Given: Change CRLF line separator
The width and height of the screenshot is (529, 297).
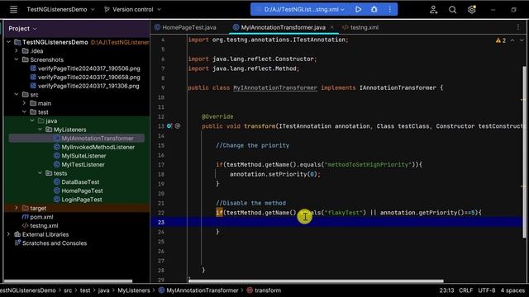Looking at the screenshot, I should click(466, 290).
